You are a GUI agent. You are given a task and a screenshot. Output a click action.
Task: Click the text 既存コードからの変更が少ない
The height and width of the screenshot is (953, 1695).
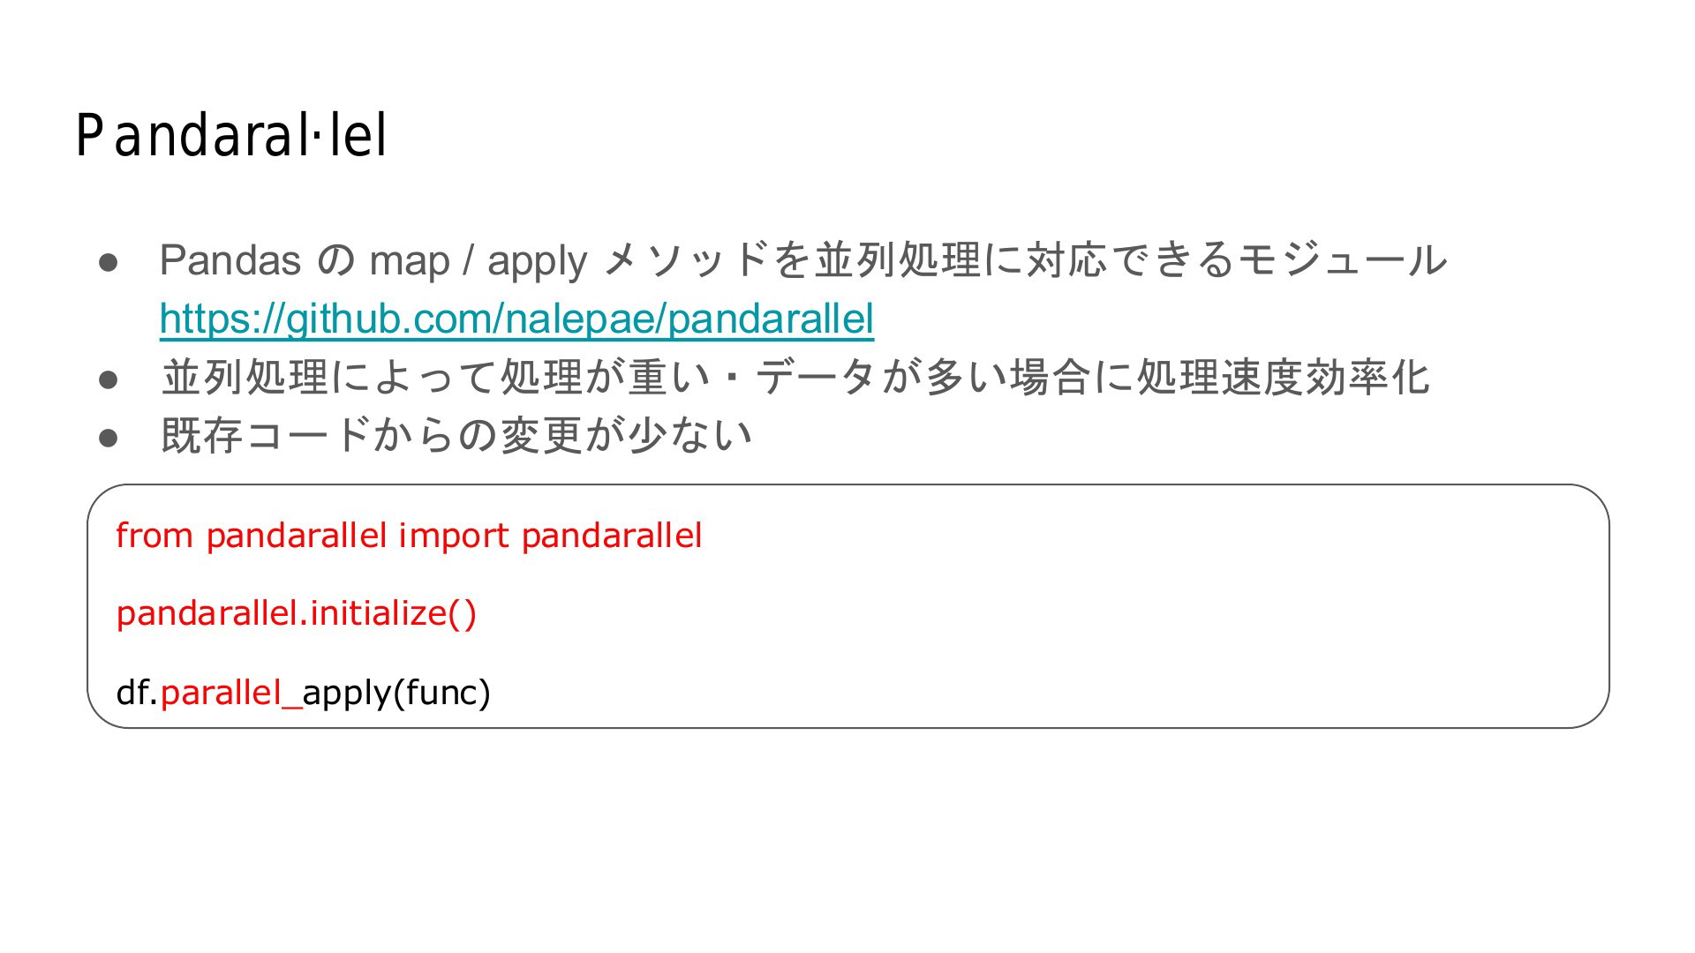point(456,435)
